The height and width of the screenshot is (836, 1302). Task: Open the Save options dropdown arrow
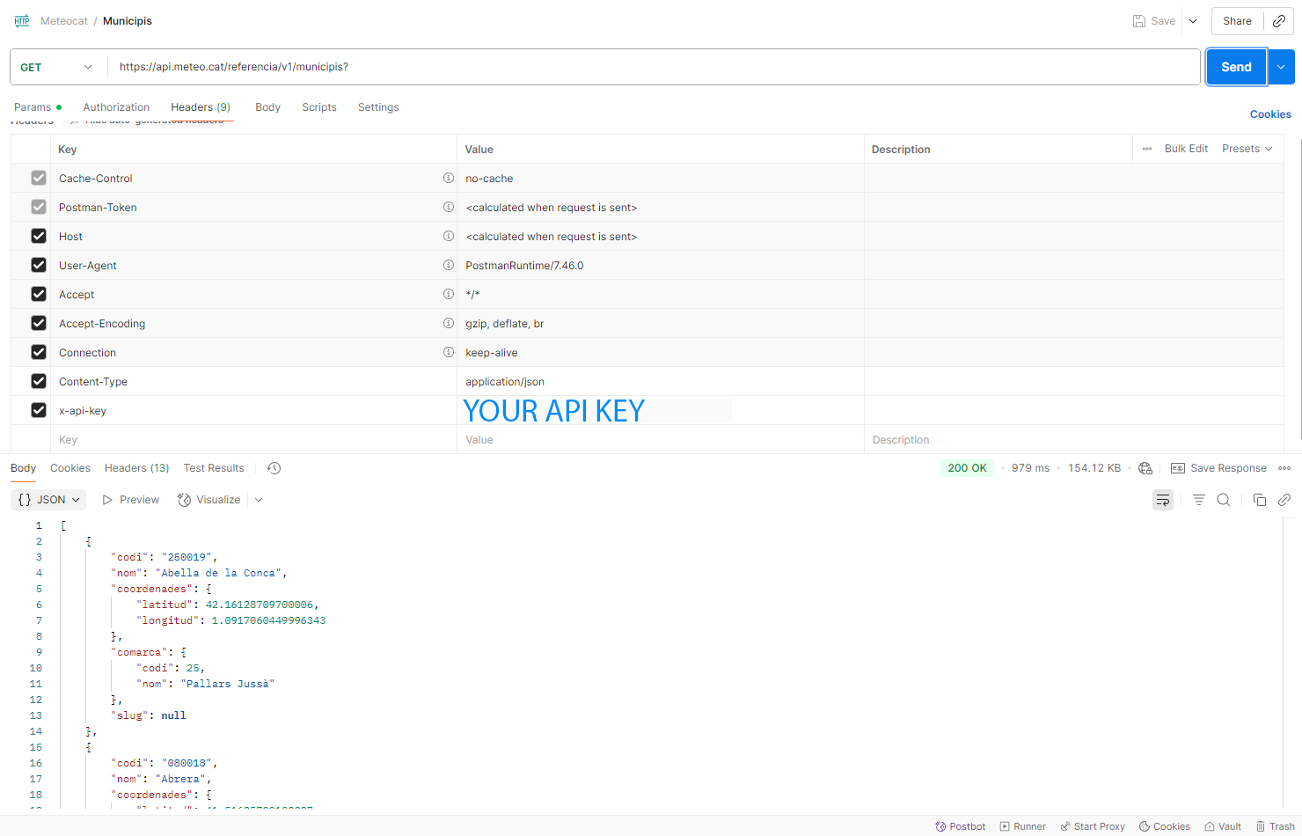tap(1193, 21)
